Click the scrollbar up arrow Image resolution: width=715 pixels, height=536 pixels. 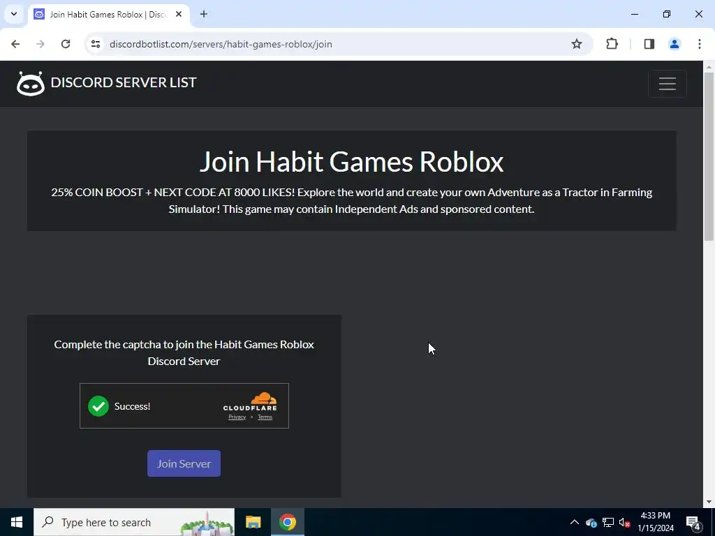pos(709,67)
